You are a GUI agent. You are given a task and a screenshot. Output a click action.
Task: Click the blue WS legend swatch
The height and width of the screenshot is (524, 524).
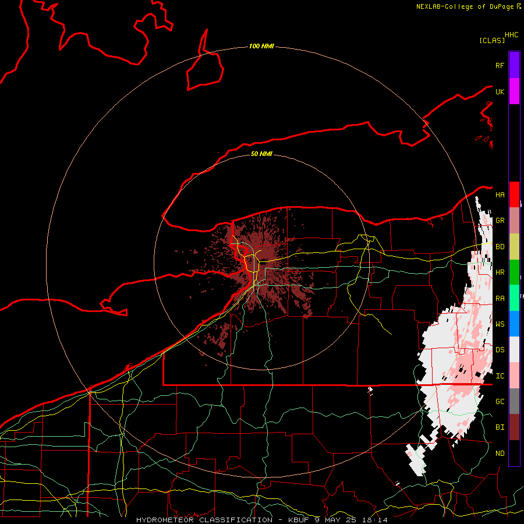[x=514, y=324]
